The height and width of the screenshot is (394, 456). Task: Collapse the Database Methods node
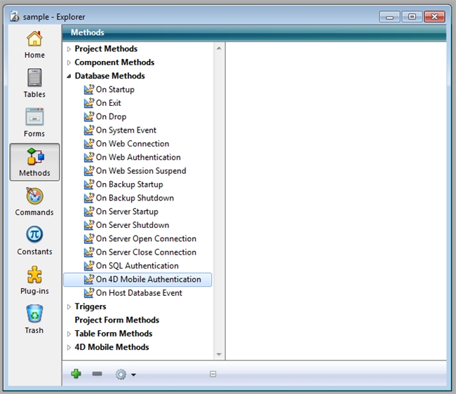[x=69, y=76]
